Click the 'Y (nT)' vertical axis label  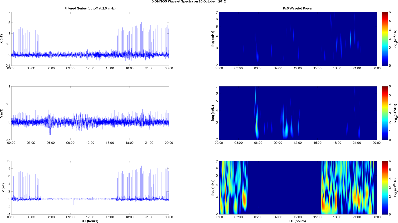click(x=2, y=113)
